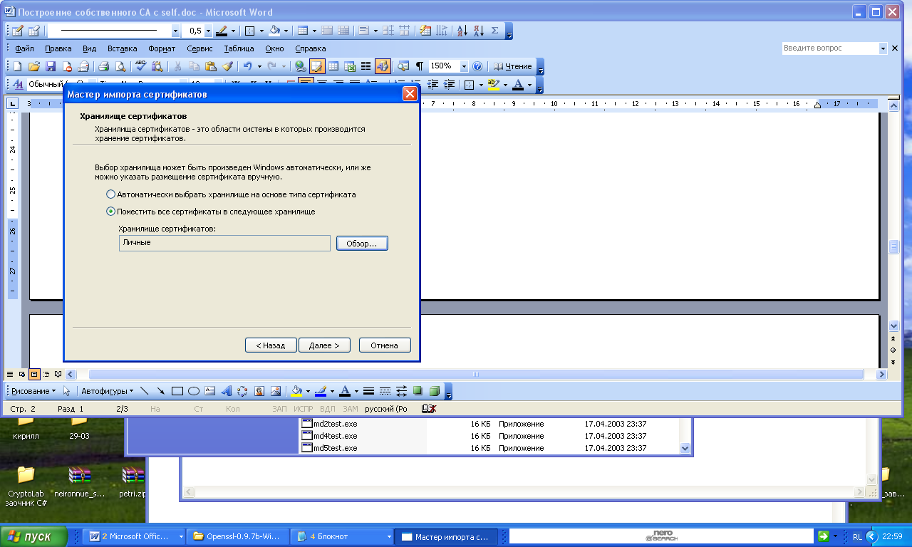Open Microsoft Word help icon
This screenshot has width=912, height=547.
pyautogui.click(x=478, y=66)
